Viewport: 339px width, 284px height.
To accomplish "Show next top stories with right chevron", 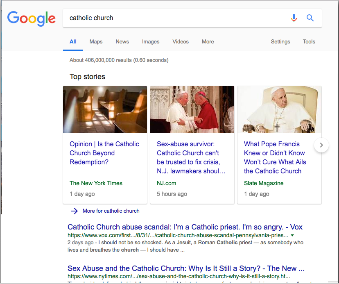I will pyautogui.click(x=321, y=145).
